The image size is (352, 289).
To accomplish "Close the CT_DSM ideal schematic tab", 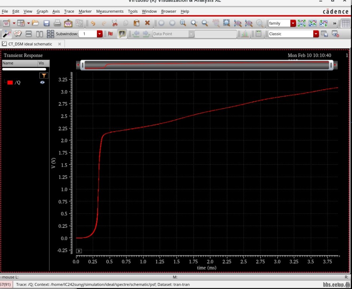I will (x=59, y=44).
